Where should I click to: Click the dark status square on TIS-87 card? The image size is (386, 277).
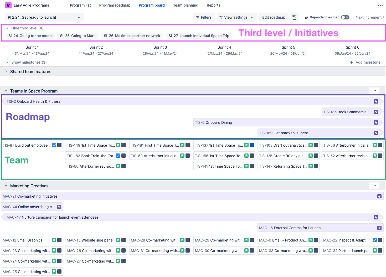pos(59,145)
